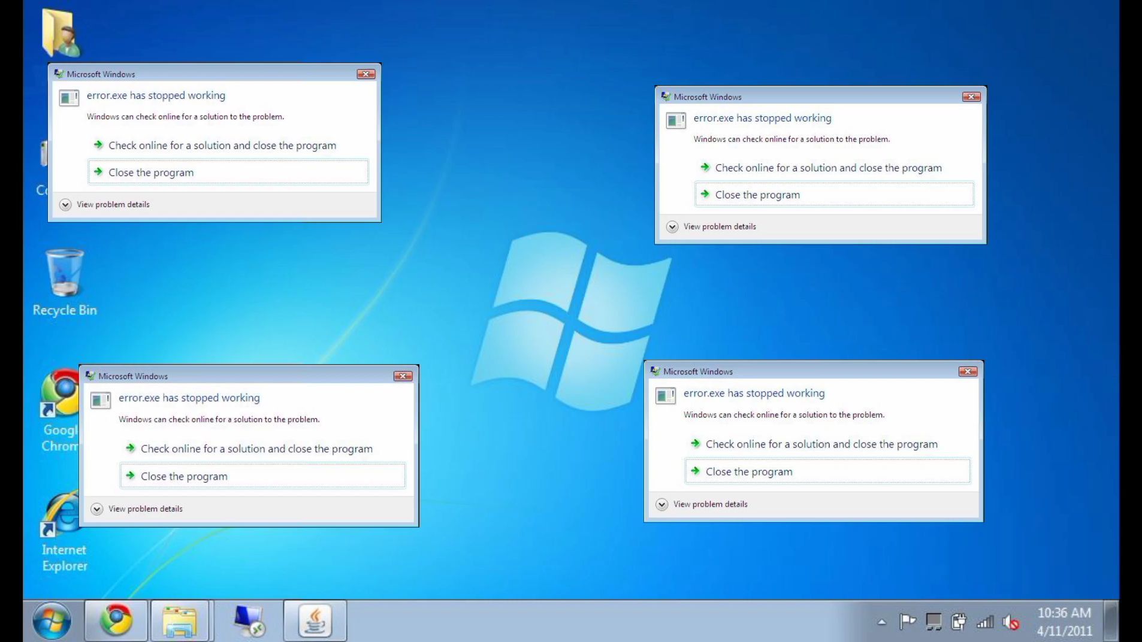Click "Microsoft Windows" title of upper-left dialog
This screenshot has height=642, width=1142.
point(101,74)
